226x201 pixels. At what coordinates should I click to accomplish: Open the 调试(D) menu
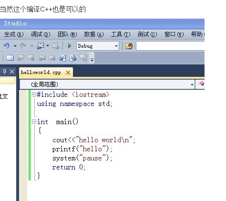click(x=41, y=34)
